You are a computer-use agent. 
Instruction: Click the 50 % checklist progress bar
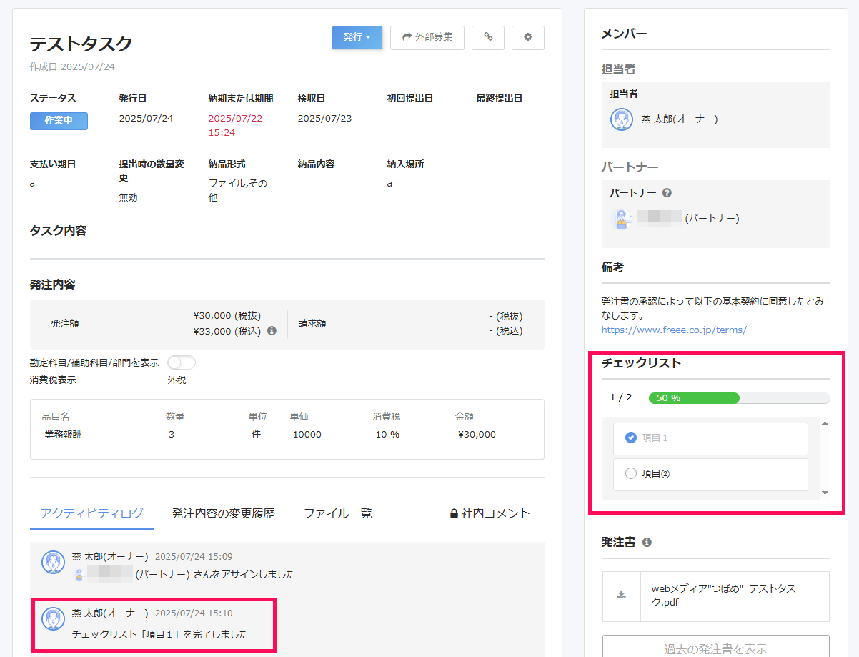coord(739,398)
